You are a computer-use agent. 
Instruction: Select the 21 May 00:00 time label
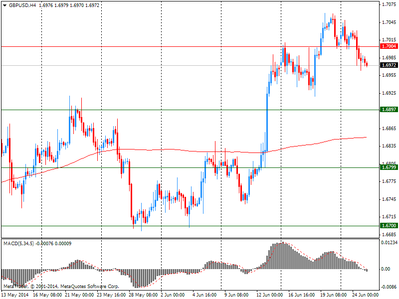(x=79, y=295)
